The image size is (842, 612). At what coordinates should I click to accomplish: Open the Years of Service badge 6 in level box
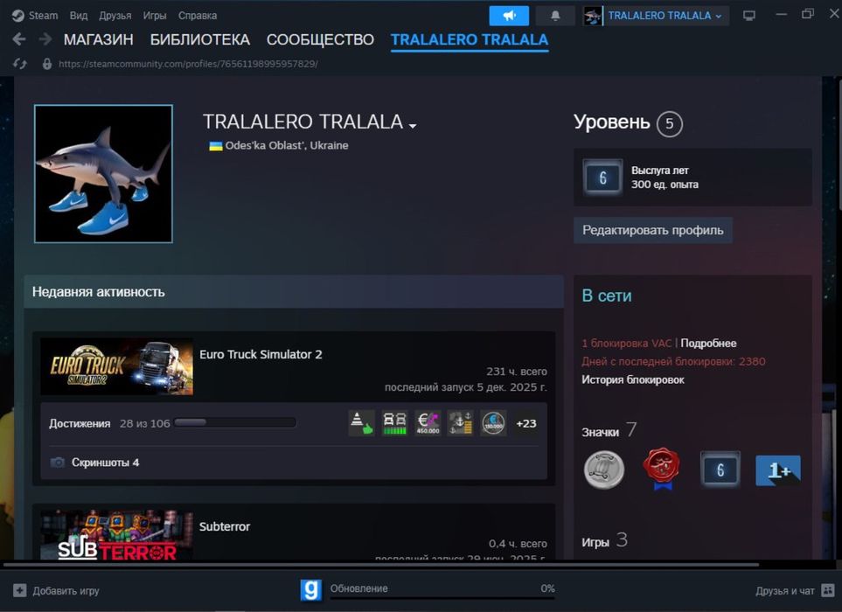point(602,177)
